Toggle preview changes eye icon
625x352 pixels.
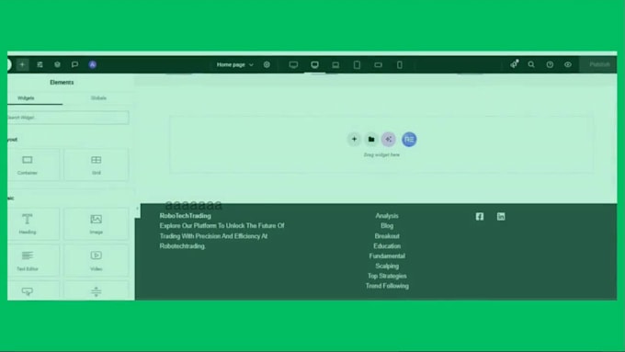point(568,64)
